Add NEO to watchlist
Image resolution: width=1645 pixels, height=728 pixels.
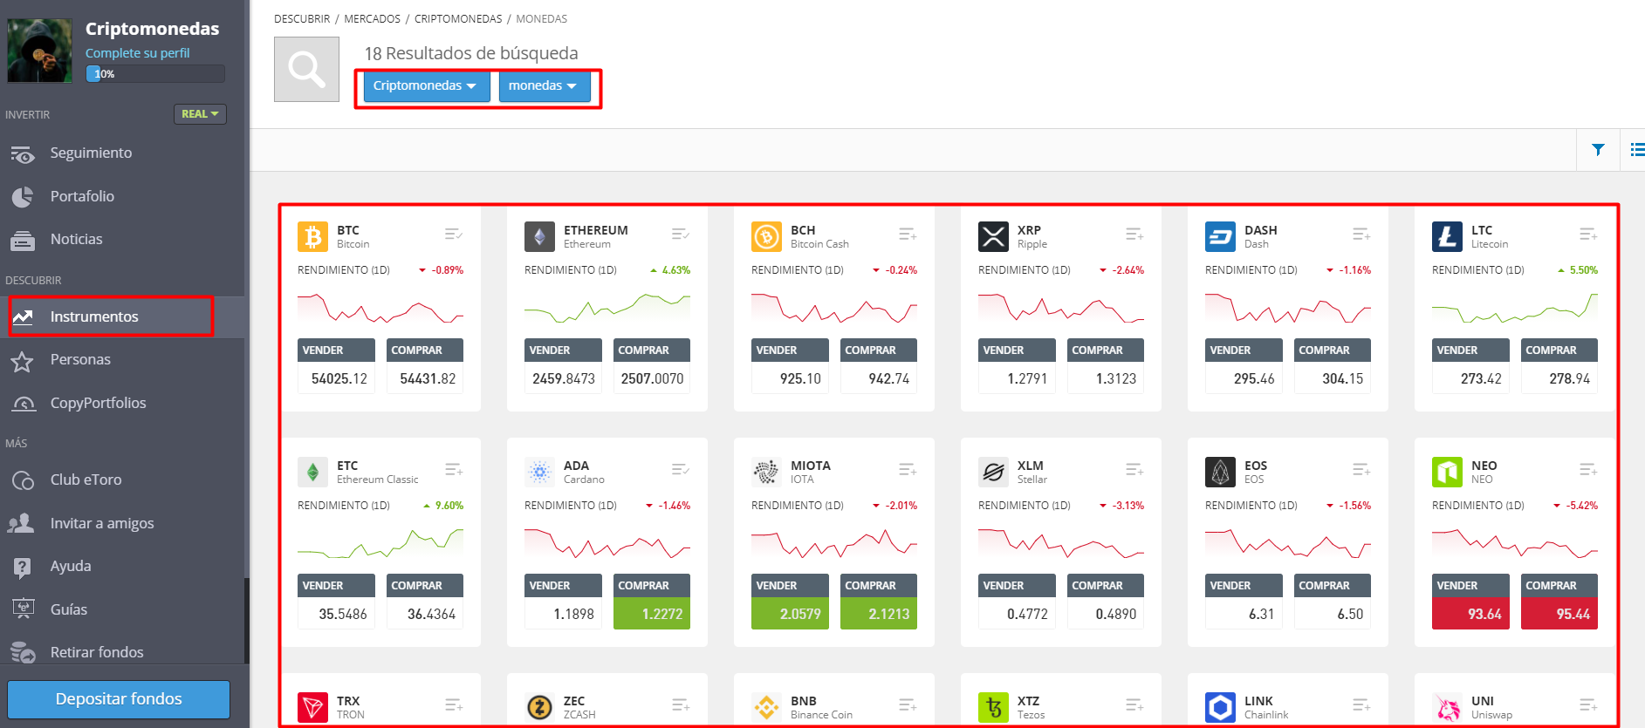tap(1588, 469)
